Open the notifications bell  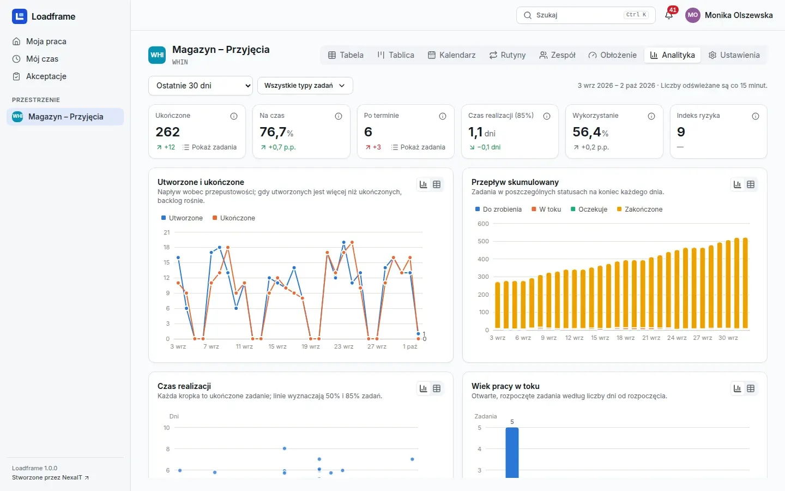[x=669, y=15]
